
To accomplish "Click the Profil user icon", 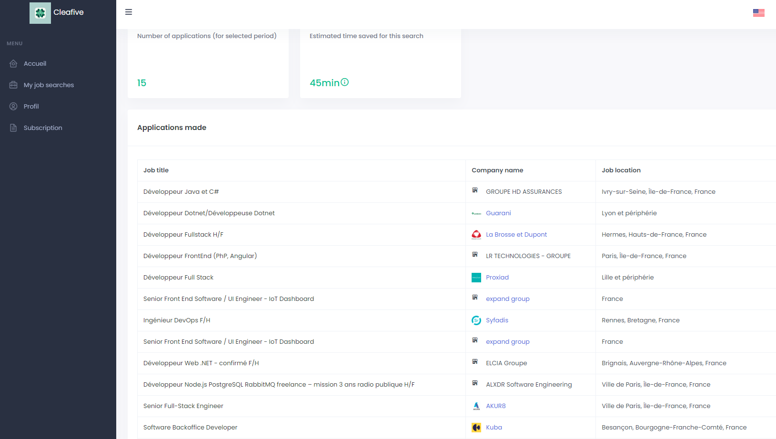I will 13,106.
